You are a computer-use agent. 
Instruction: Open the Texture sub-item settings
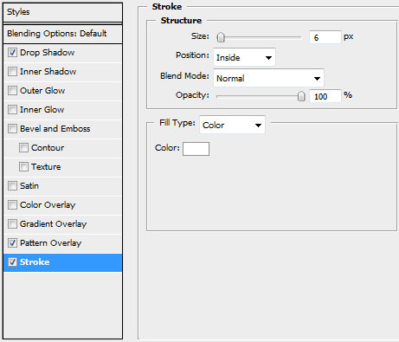tap(46, 167)
